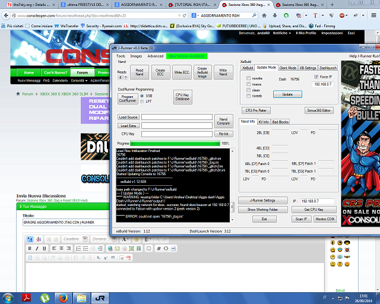This screenshot has width=380, height=304.
Task: Enable the clean checkbox in J-Runner
Action: tap(248, 90)
